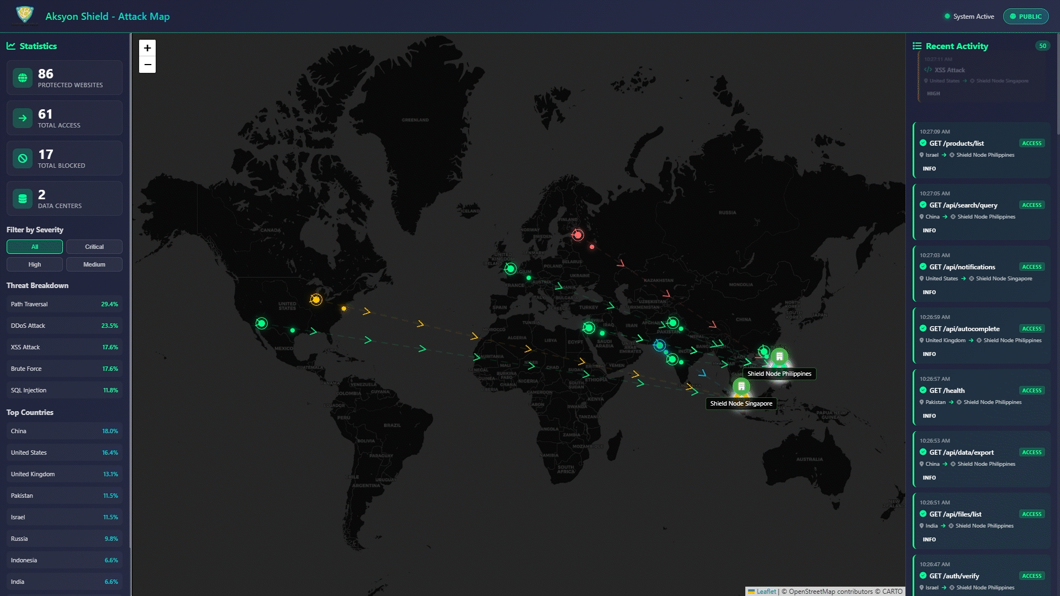Screen dimensions: 1060x596
Task: Click the blue marker over western India
Action: point(659,345)
